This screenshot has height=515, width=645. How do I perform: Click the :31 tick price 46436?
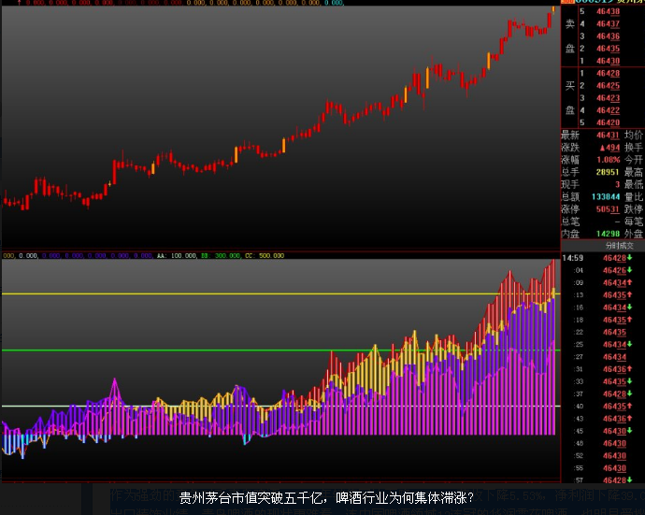[614, 369]
